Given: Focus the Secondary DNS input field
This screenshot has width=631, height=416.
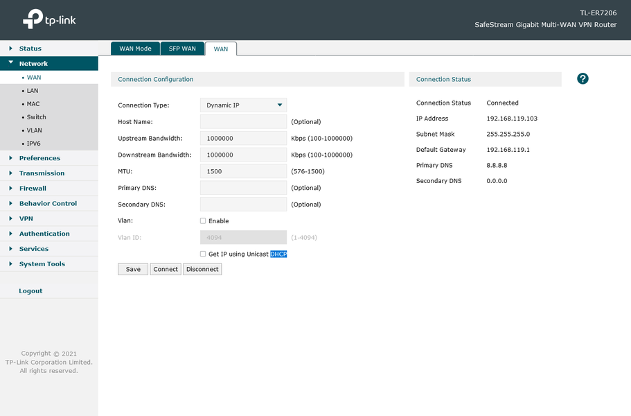Looking at the screenshot, I should [243, 204].
